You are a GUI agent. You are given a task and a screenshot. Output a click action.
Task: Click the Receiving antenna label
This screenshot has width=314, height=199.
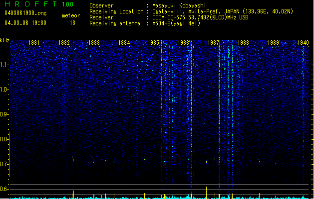(115, 23)
